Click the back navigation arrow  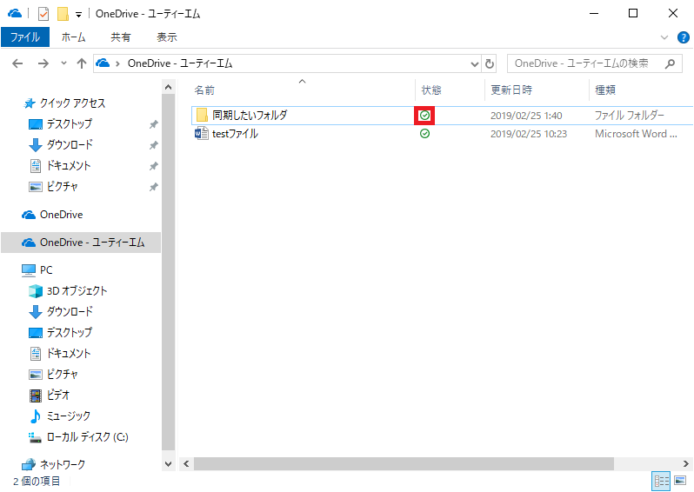[17, 63]
